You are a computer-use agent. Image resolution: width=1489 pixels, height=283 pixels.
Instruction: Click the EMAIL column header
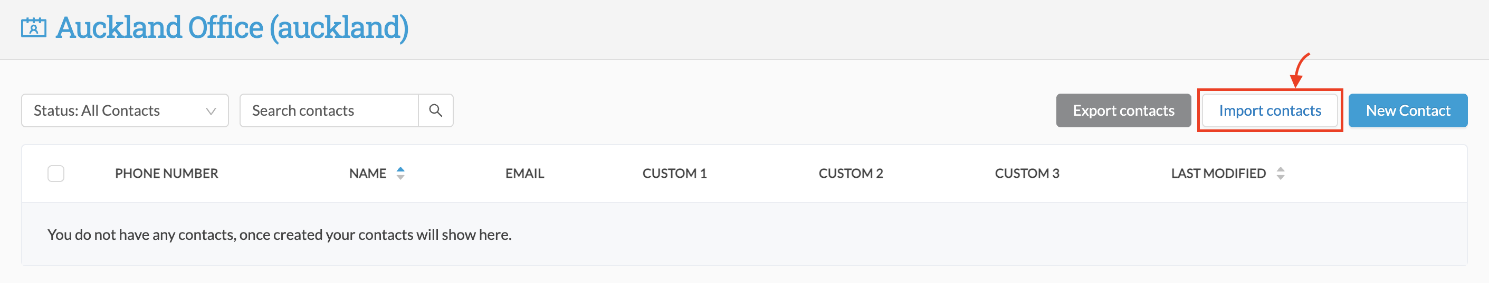coord(525,174)
